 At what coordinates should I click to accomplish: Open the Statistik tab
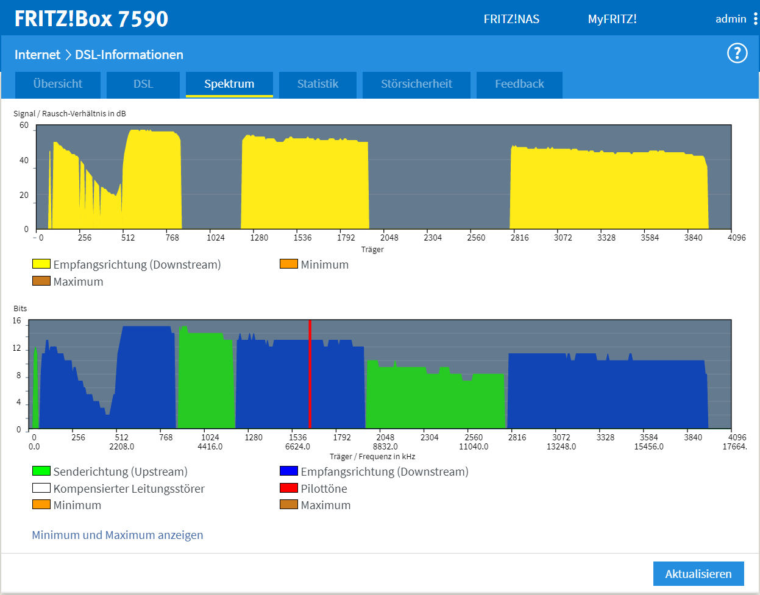point(318,85)
